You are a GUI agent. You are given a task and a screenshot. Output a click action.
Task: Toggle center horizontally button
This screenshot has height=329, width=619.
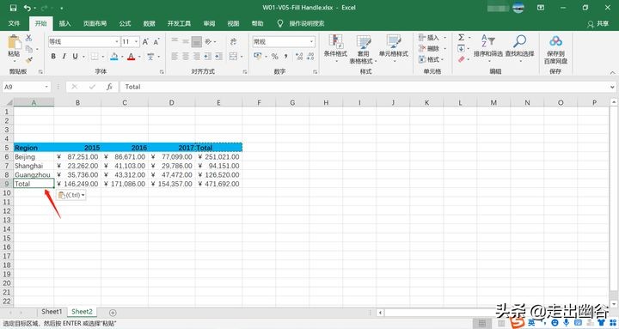point(186,57)
